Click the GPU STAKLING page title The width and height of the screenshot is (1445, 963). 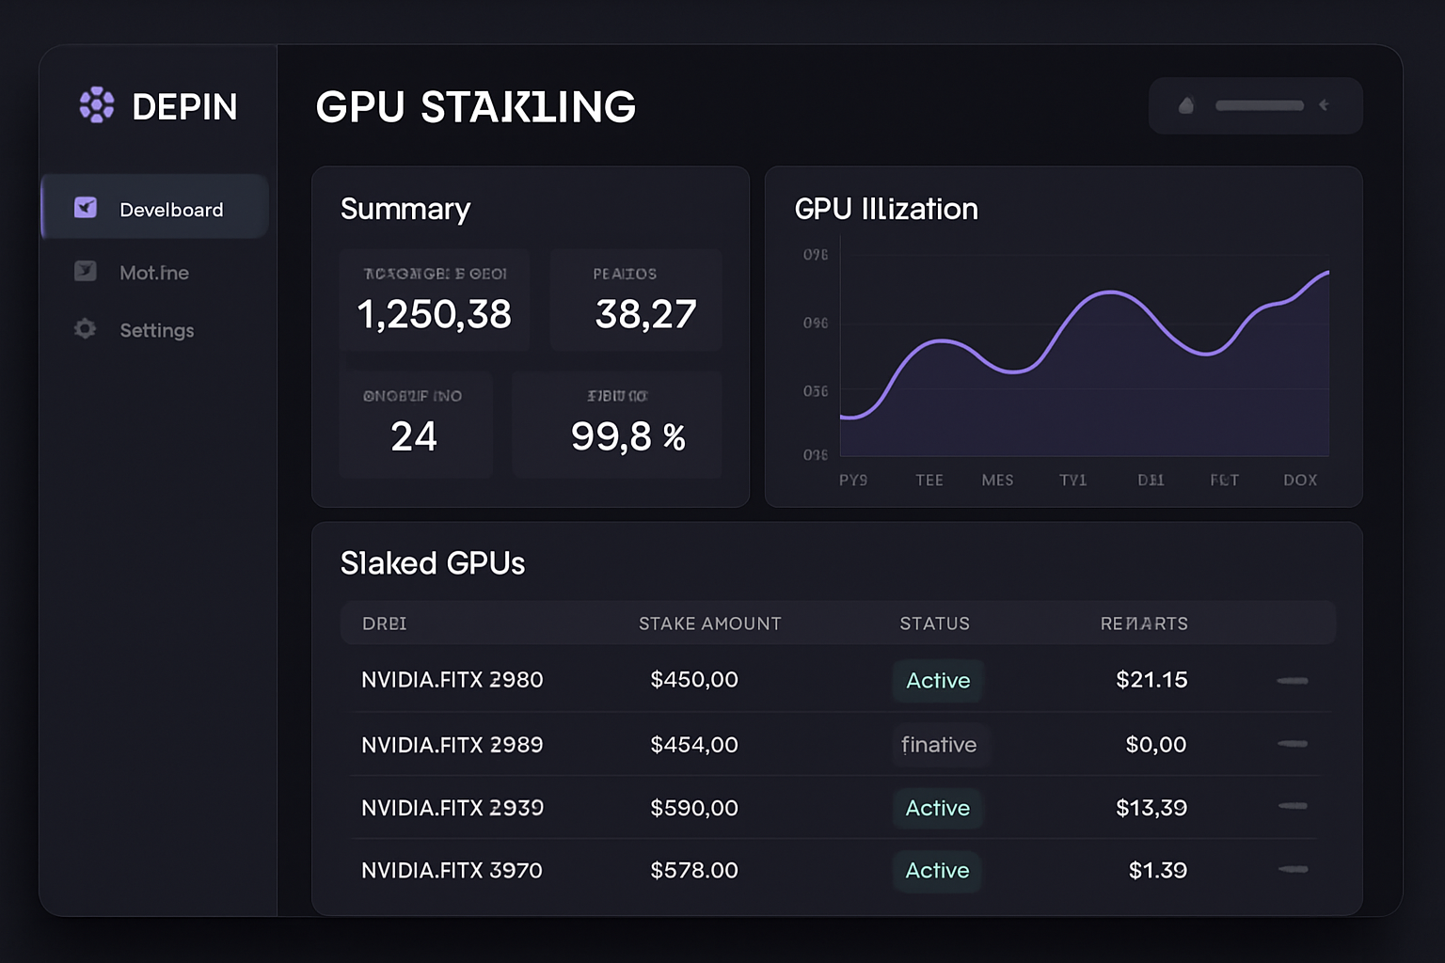(x=476, y=107)
